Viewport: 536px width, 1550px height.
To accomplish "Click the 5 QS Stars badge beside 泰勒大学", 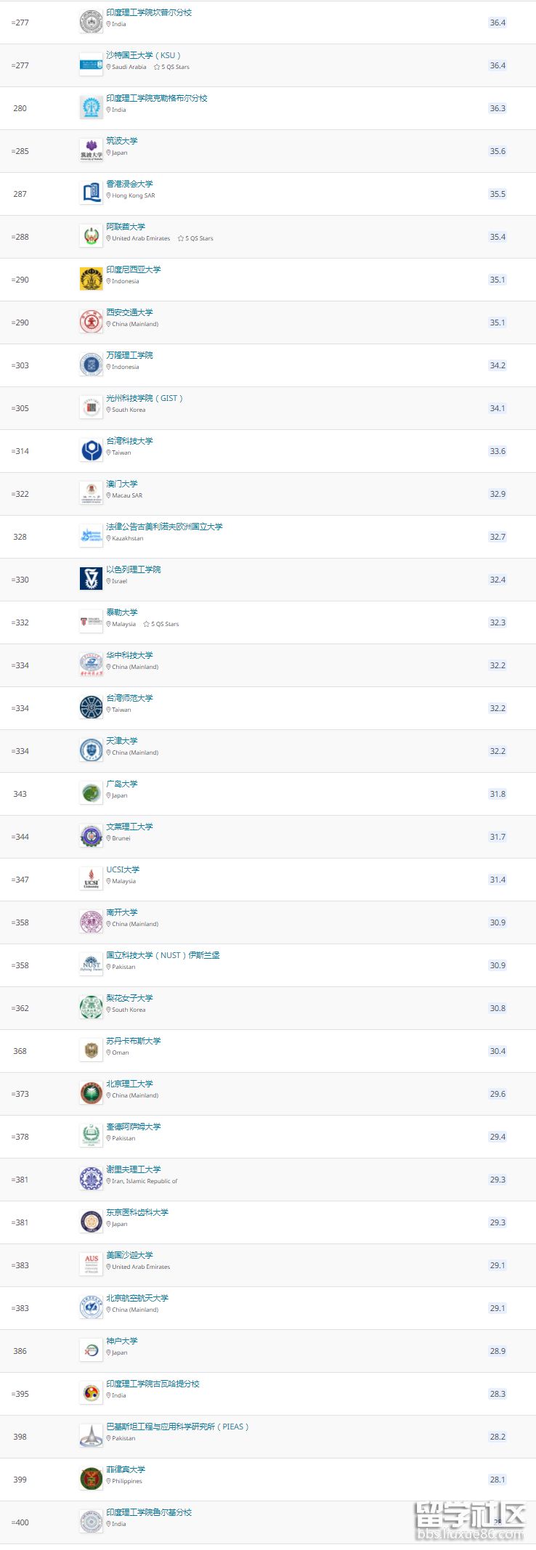I will click(x=161, y=624).
